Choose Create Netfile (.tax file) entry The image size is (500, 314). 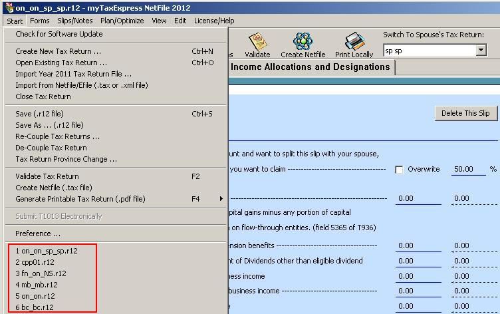point(116,188)
